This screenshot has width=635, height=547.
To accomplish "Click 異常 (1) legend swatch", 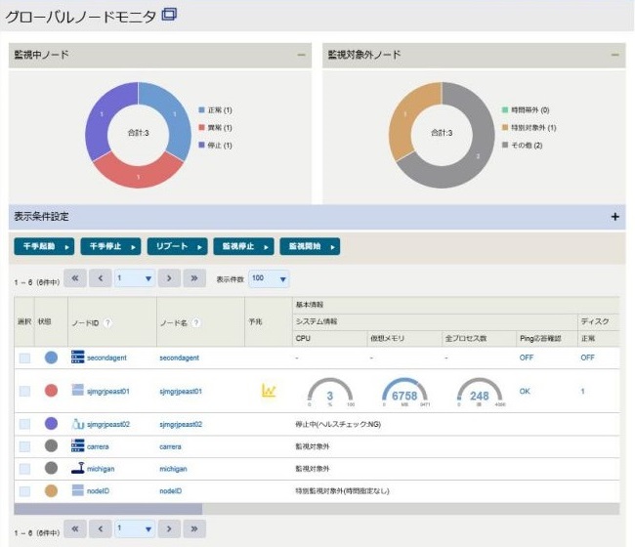I will pos(201,128).
